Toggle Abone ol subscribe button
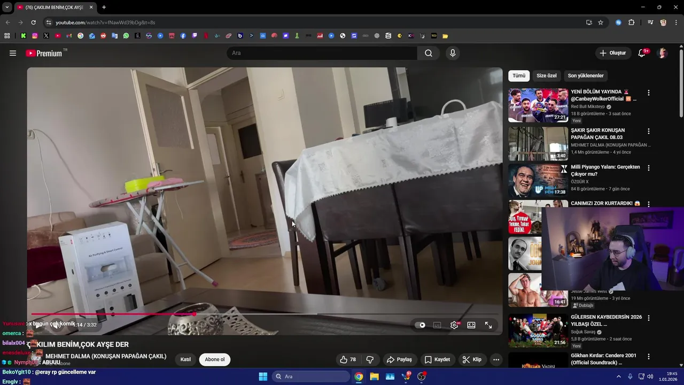684x385 pixels. click(215, 359)
